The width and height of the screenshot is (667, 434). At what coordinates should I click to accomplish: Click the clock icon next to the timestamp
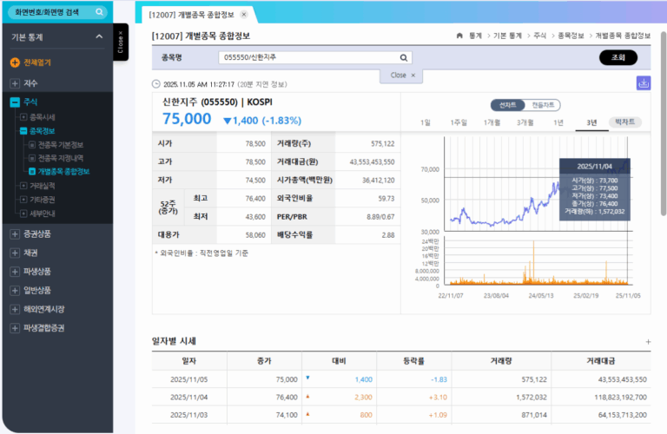[156, 84]
